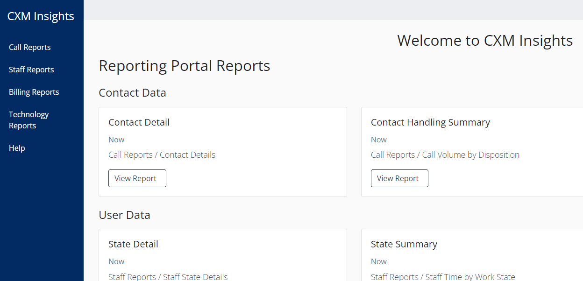Open the Help sidebar item
The width and height of the screenshot is (583, 281).
(x=17, y=148)
